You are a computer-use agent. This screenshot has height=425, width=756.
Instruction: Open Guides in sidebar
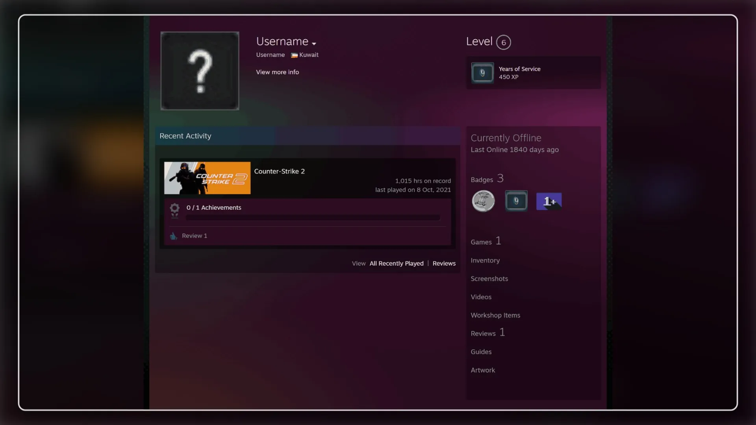pos(481,352)
